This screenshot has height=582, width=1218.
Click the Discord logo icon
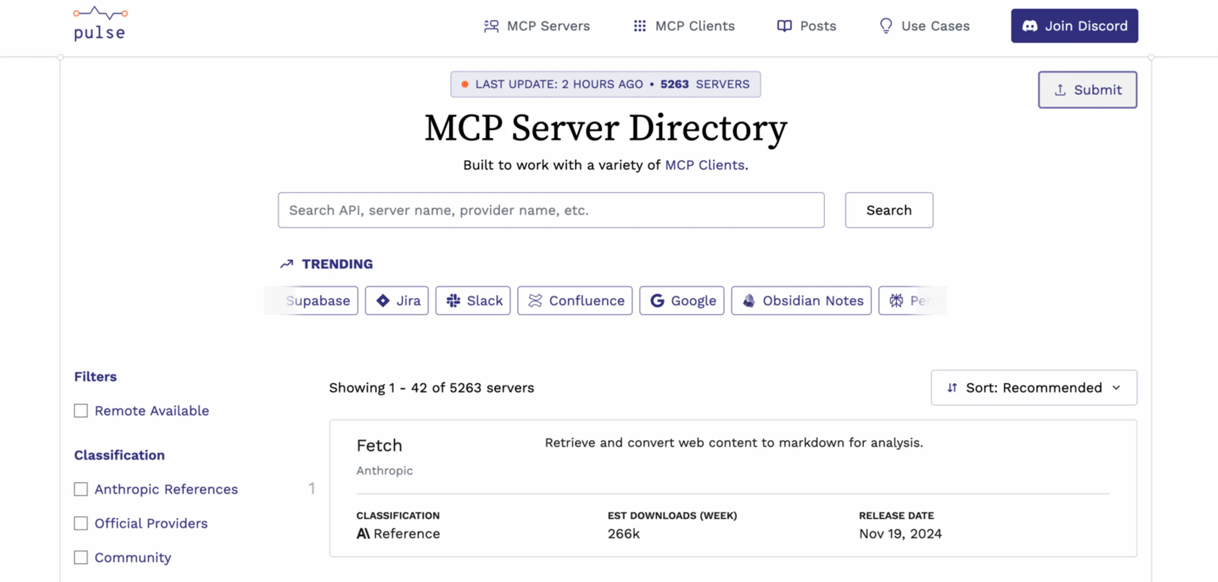[x=1030, y=26]
